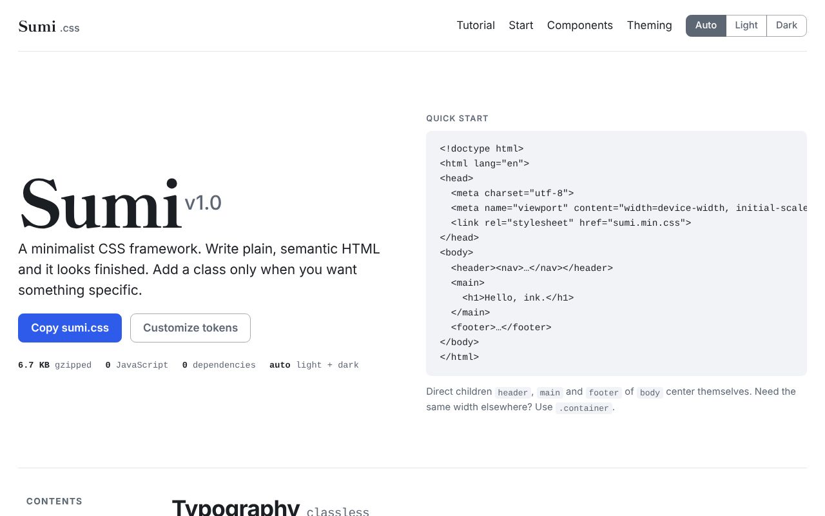Click the CONTENTS sidebar heading
The height and width of the screenshot is (516, 825).
(x=54, y=501)
